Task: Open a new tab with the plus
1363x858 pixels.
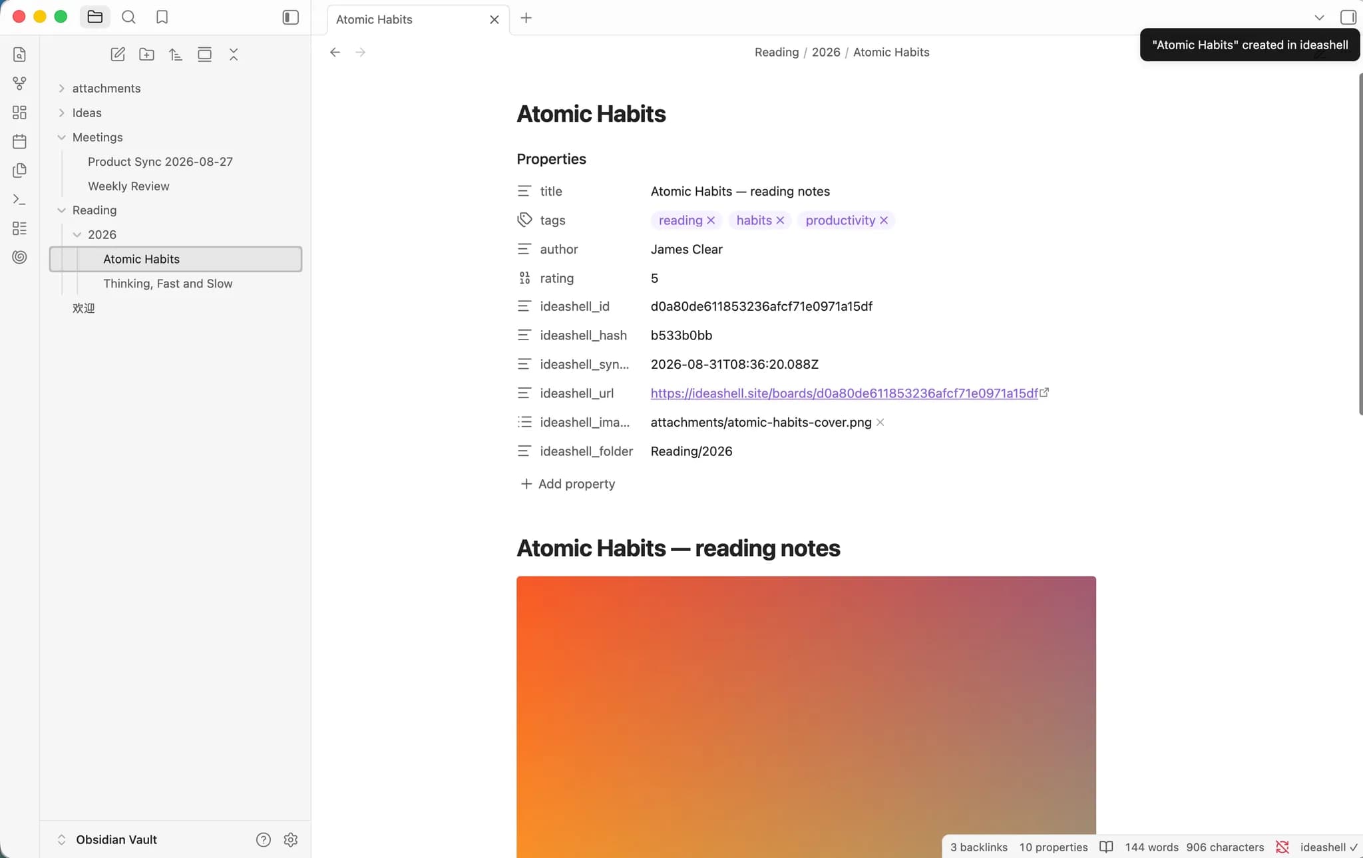Action: (x=526, y=18)
